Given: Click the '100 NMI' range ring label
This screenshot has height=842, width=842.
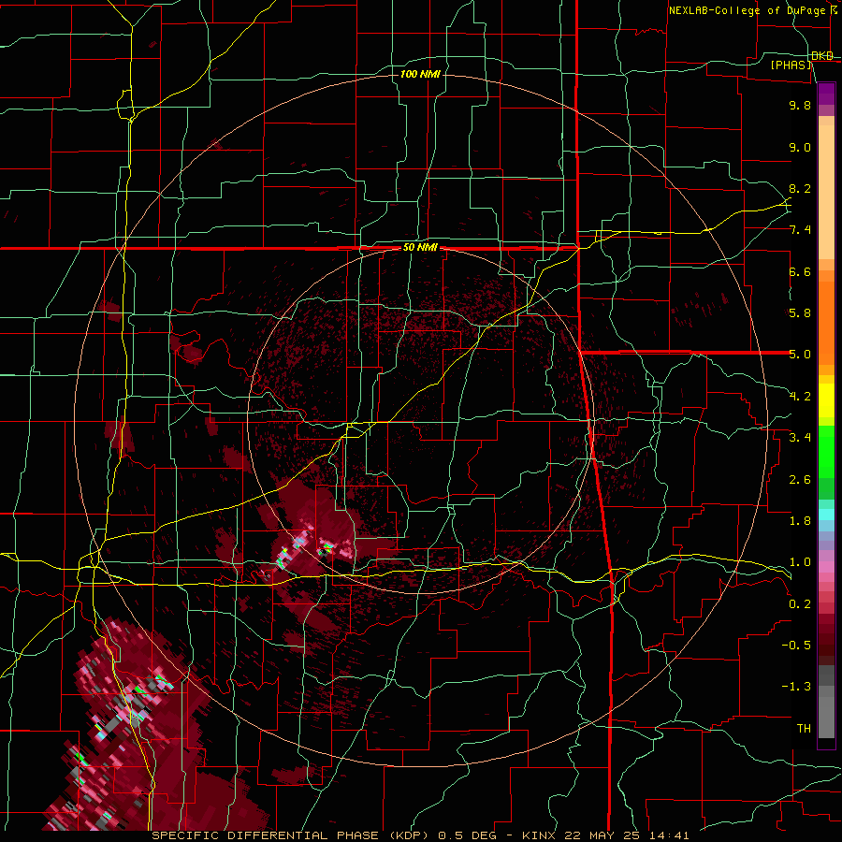Looking at the screenshot, I should pyautogui.click(x=420, y=74).
